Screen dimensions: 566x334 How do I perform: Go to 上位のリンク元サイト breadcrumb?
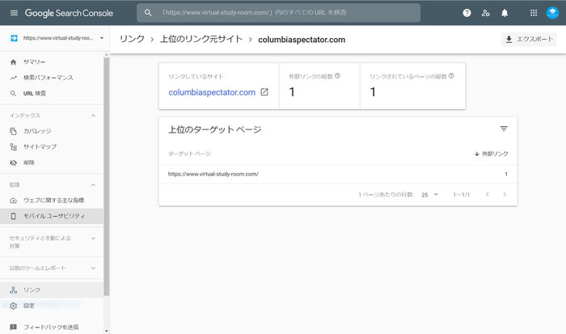201,39
